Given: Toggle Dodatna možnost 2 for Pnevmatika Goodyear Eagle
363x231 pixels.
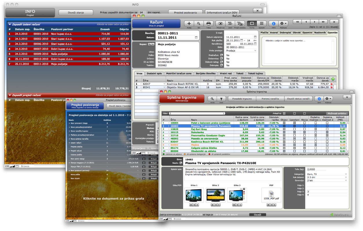Looking at the screenshot, I should (x=327, y=135).
